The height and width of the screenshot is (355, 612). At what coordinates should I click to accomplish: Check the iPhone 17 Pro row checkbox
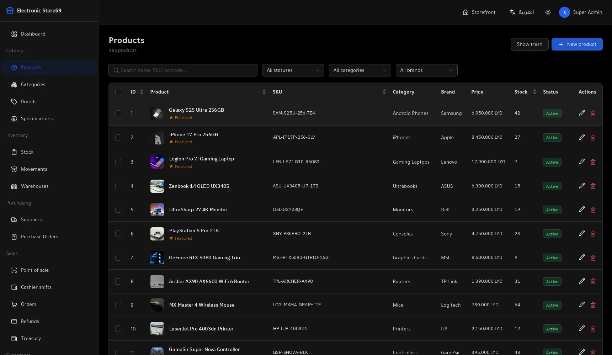click(118, 138)
